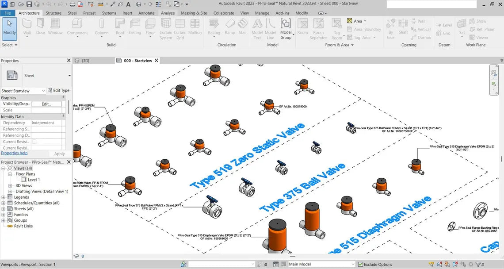
Task: Expand the Sheets (all) tree node
Action: click(3, 209)
